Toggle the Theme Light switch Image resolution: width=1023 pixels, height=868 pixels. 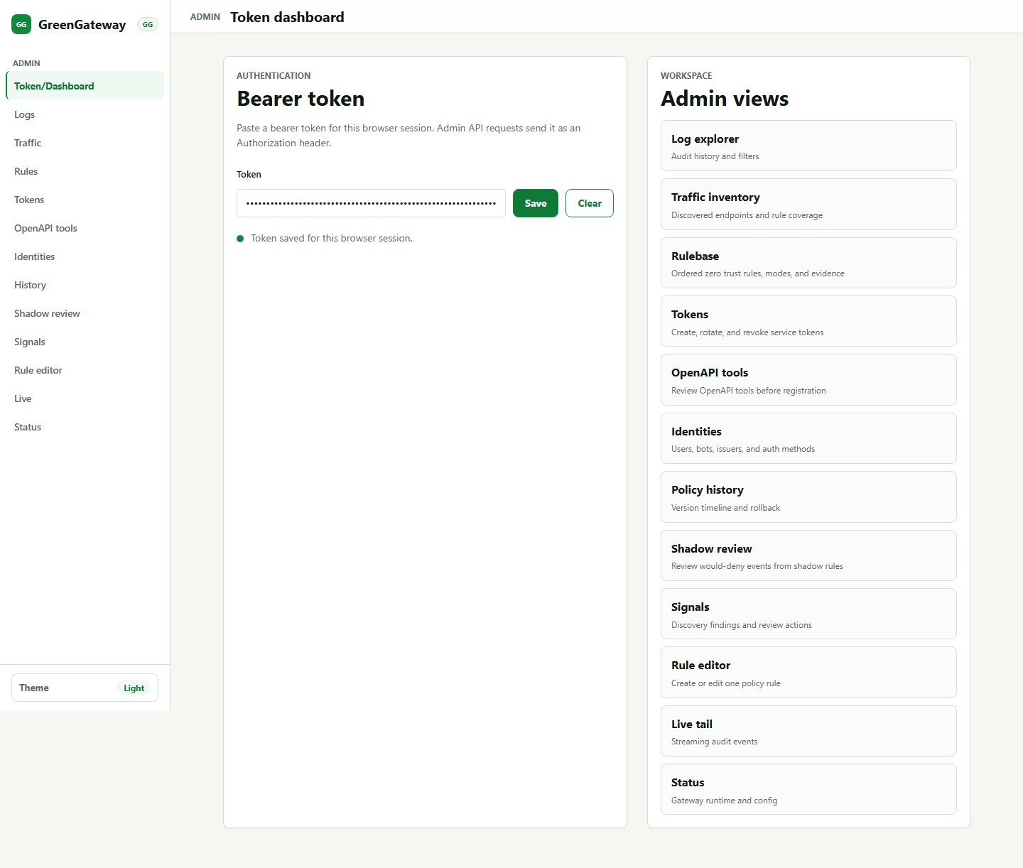click(85, 688)
